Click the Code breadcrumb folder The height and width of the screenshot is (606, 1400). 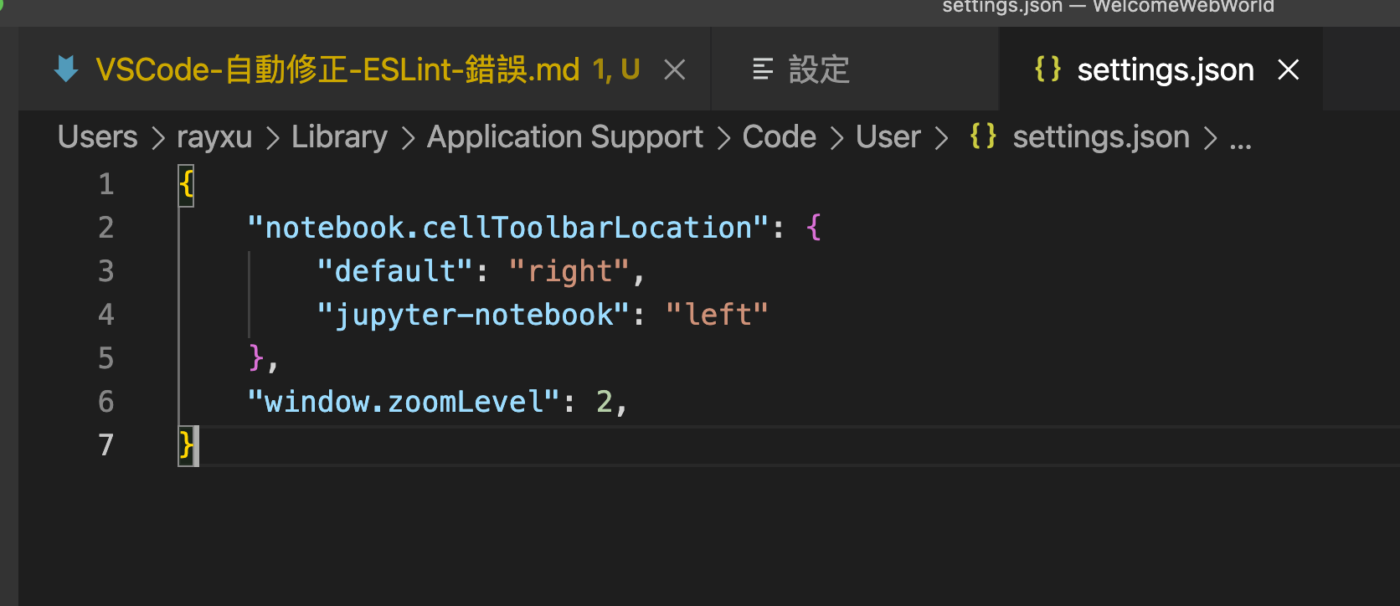[x=779, y=136]
